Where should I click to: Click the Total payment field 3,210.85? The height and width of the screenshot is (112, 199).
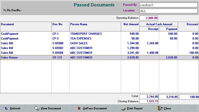click(x=168, y=97)
